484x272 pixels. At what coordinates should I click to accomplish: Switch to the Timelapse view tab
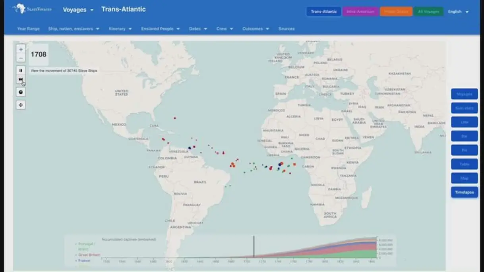(x=464, y=192)
